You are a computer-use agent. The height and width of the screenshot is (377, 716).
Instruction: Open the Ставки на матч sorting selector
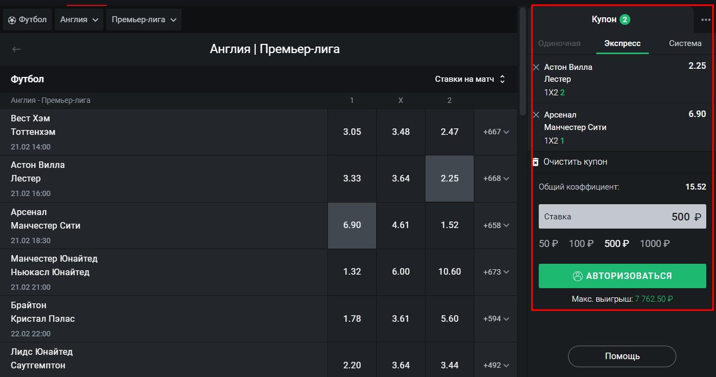(x=470, y=79)
